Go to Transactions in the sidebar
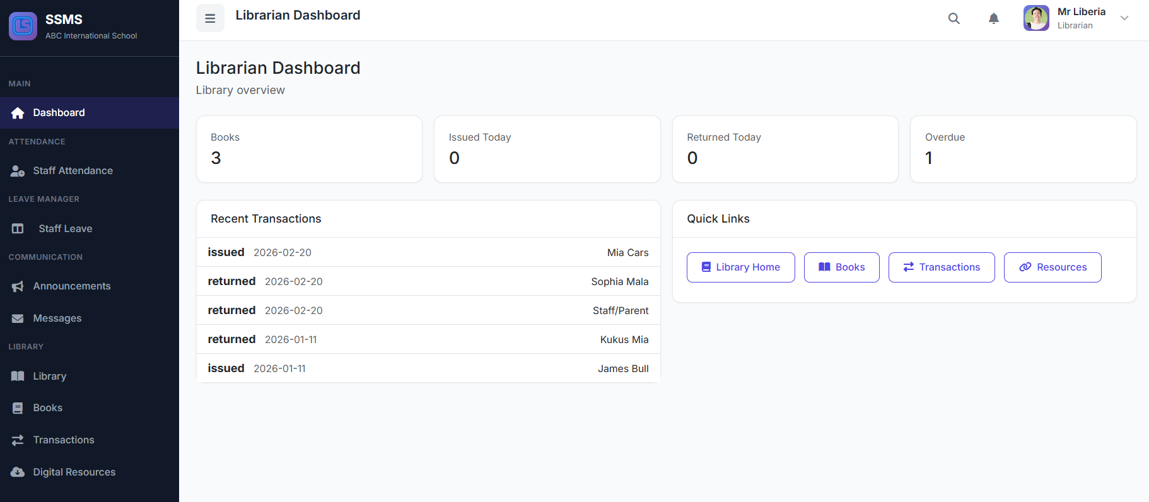The width and height of the screenshot is (1149, 502). click(63, 440)
